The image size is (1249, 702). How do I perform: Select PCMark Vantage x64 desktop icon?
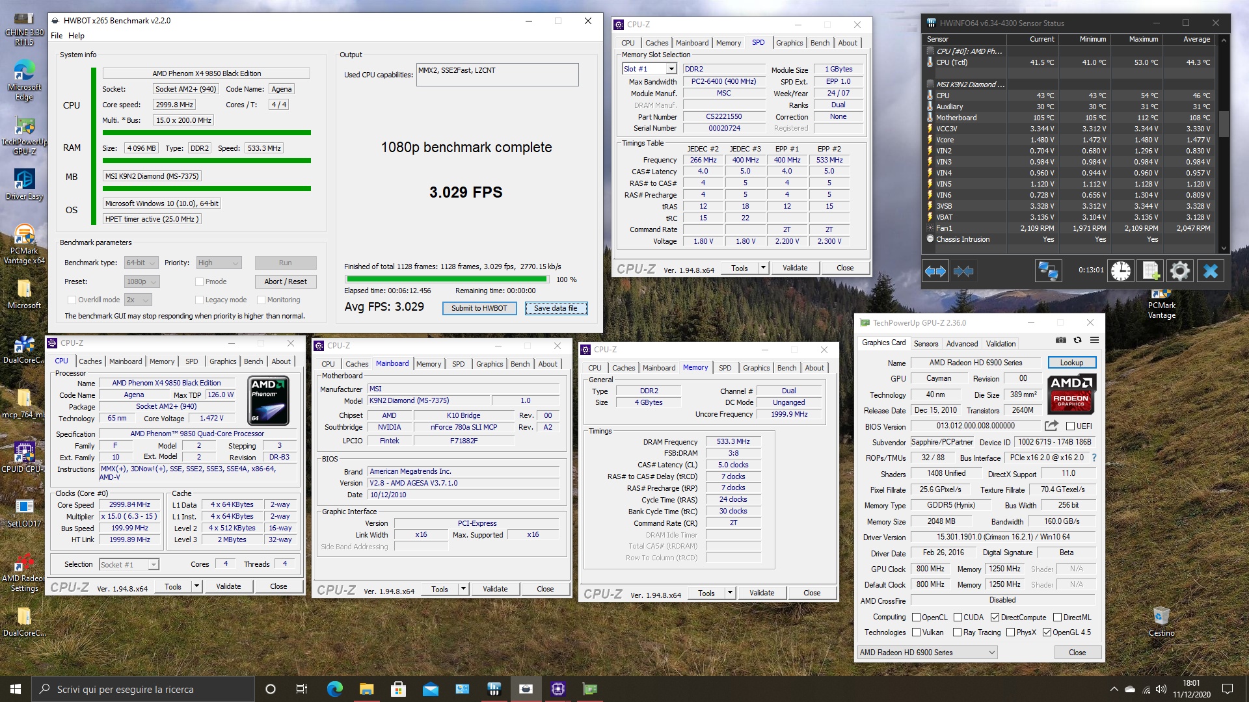(24, 244)
